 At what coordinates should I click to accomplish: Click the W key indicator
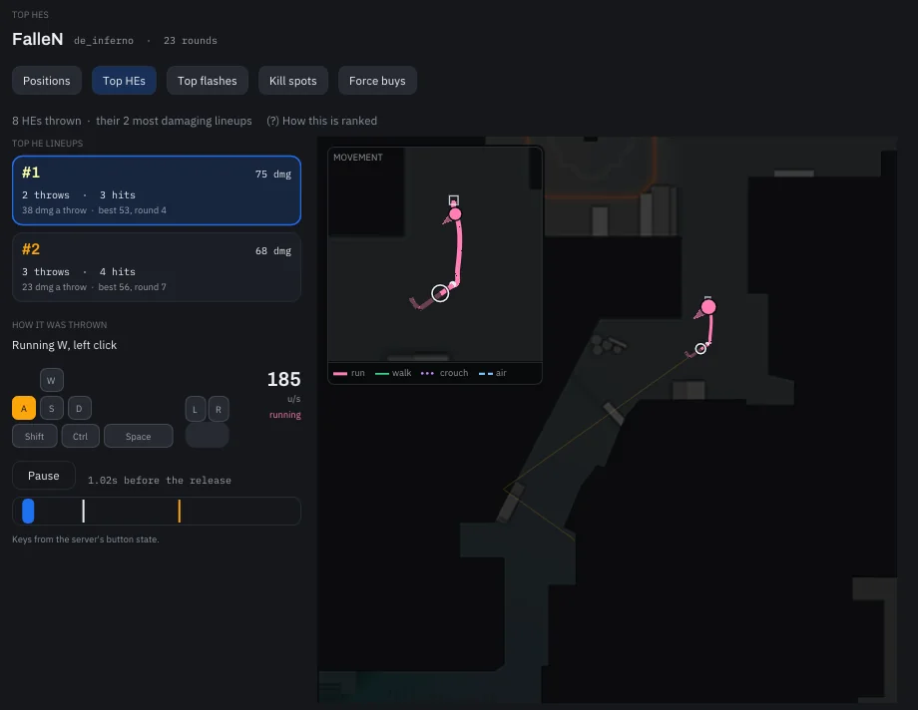(52, 380)
